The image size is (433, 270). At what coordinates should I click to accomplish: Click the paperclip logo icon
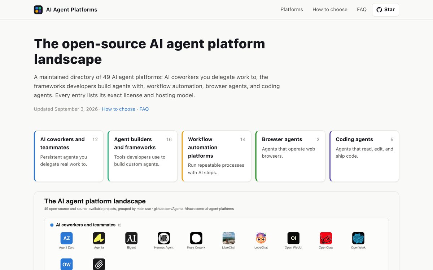(99, 264)
